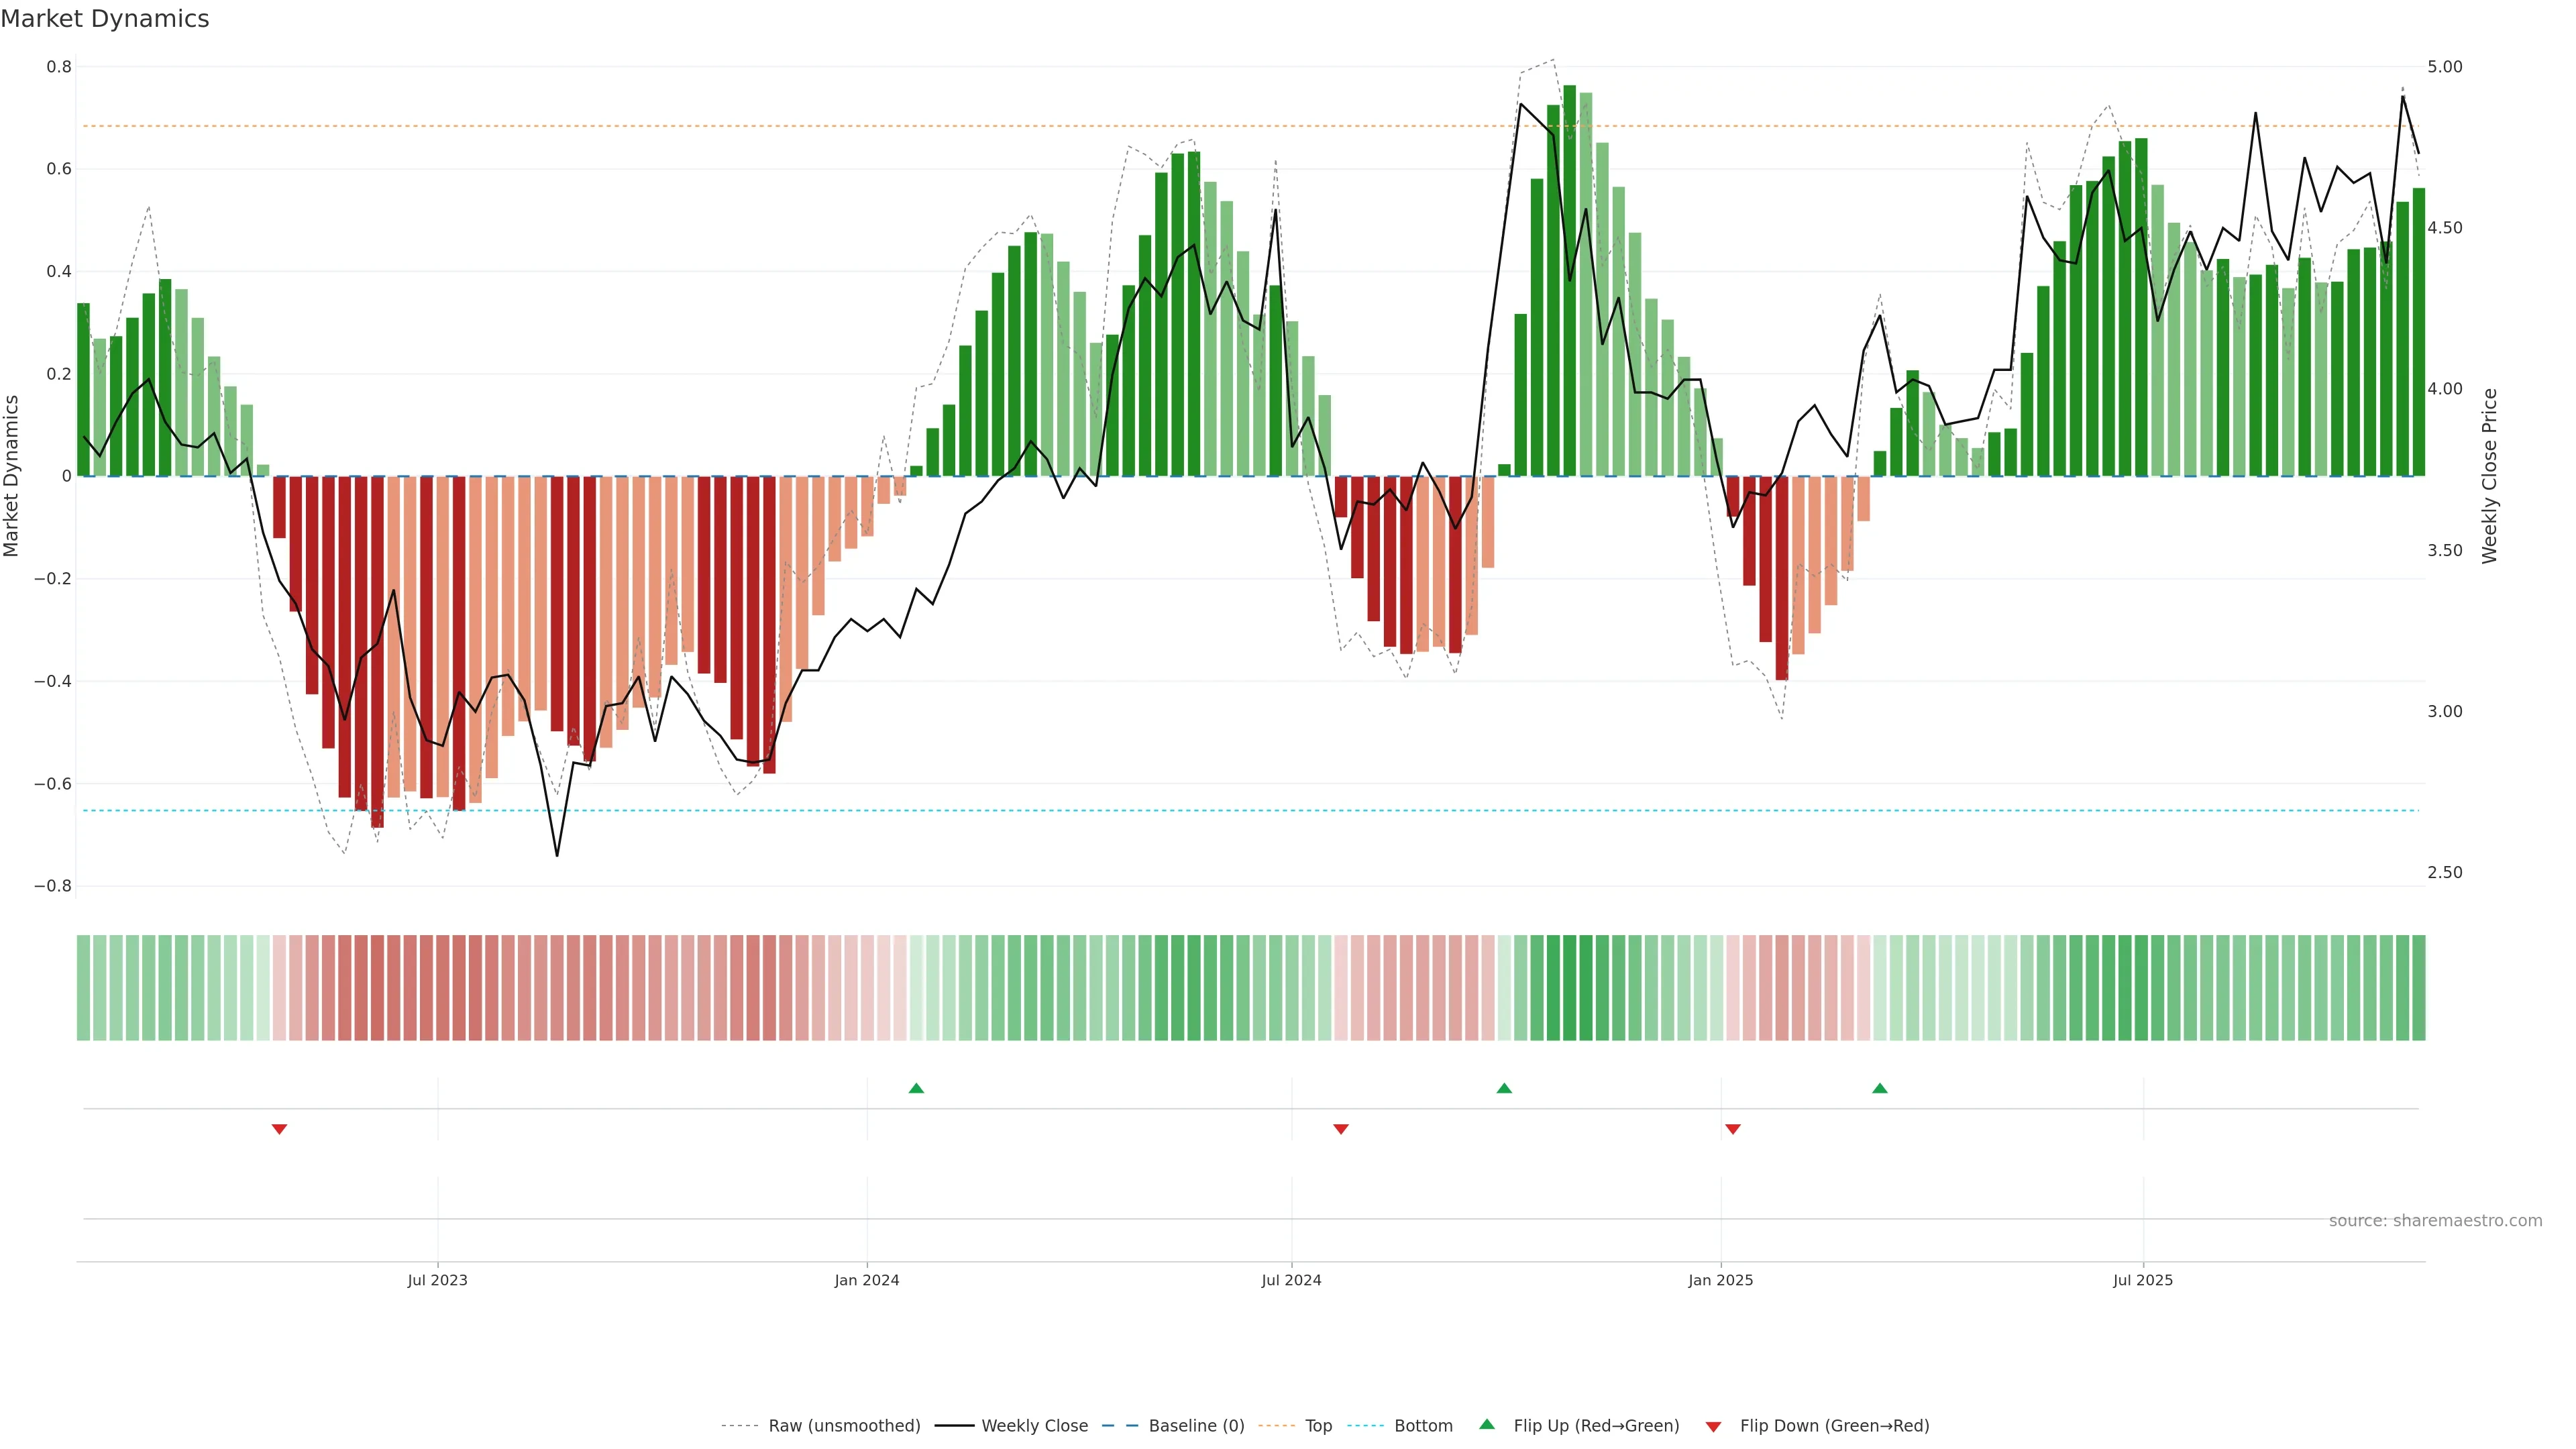The height and width of the screenshot is (1449, 2576).
Task: Click the Flip Down legend triangle icon
Action: [x=1713, y=1426]
